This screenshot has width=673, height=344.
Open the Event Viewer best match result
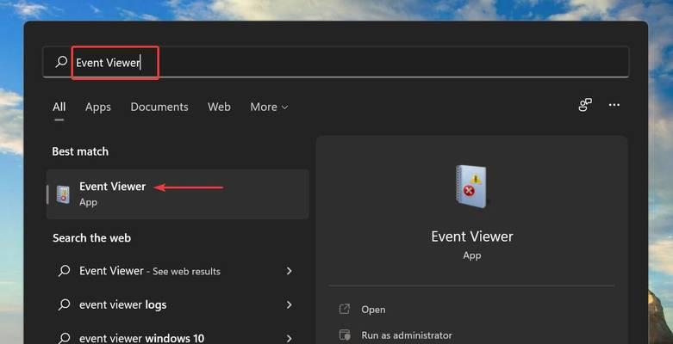point(178,194)
